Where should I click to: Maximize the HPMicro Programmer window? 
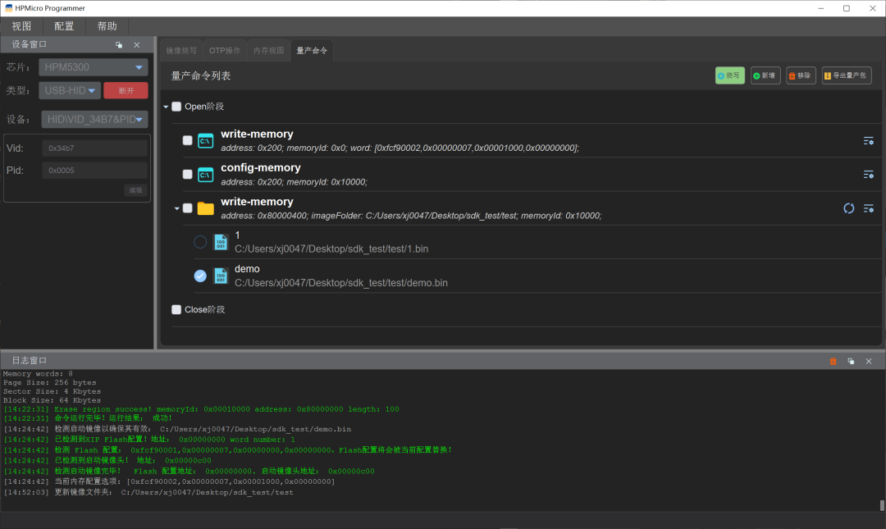(x=847, y=8)
